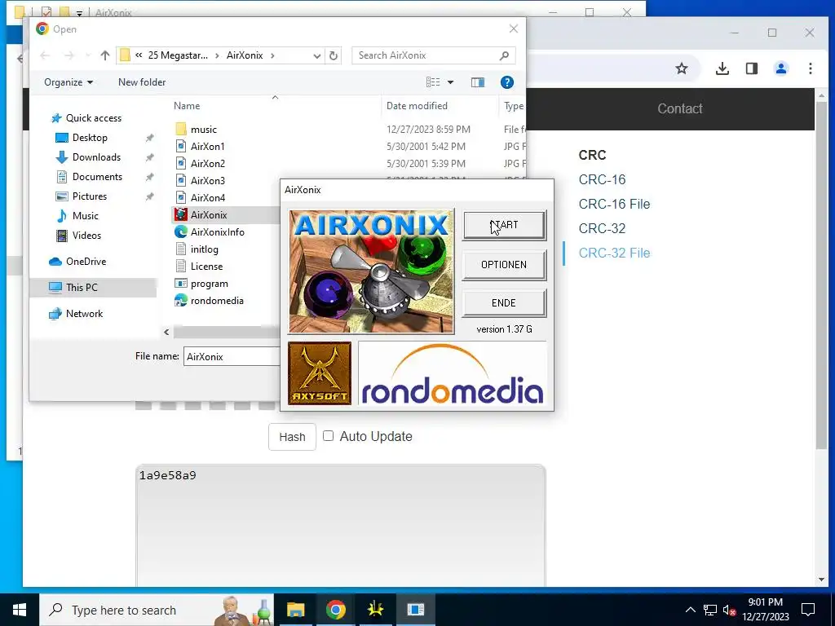Select Quick access in navigation pane
Screen dimensions: 835x626
tap(86, 118)
